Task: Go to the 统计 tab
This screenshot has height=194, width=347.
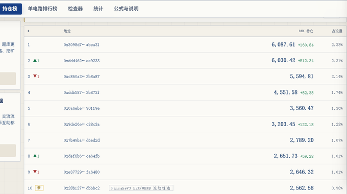Action: click(98, 9)
